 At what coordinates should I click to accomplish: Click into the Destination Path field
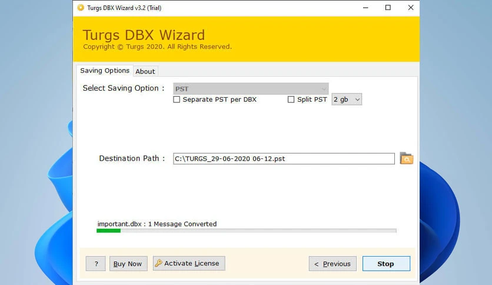(284, 158)
